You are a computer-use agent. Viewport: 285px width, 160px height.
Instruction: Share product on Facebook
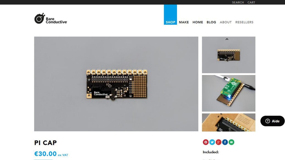225,142
